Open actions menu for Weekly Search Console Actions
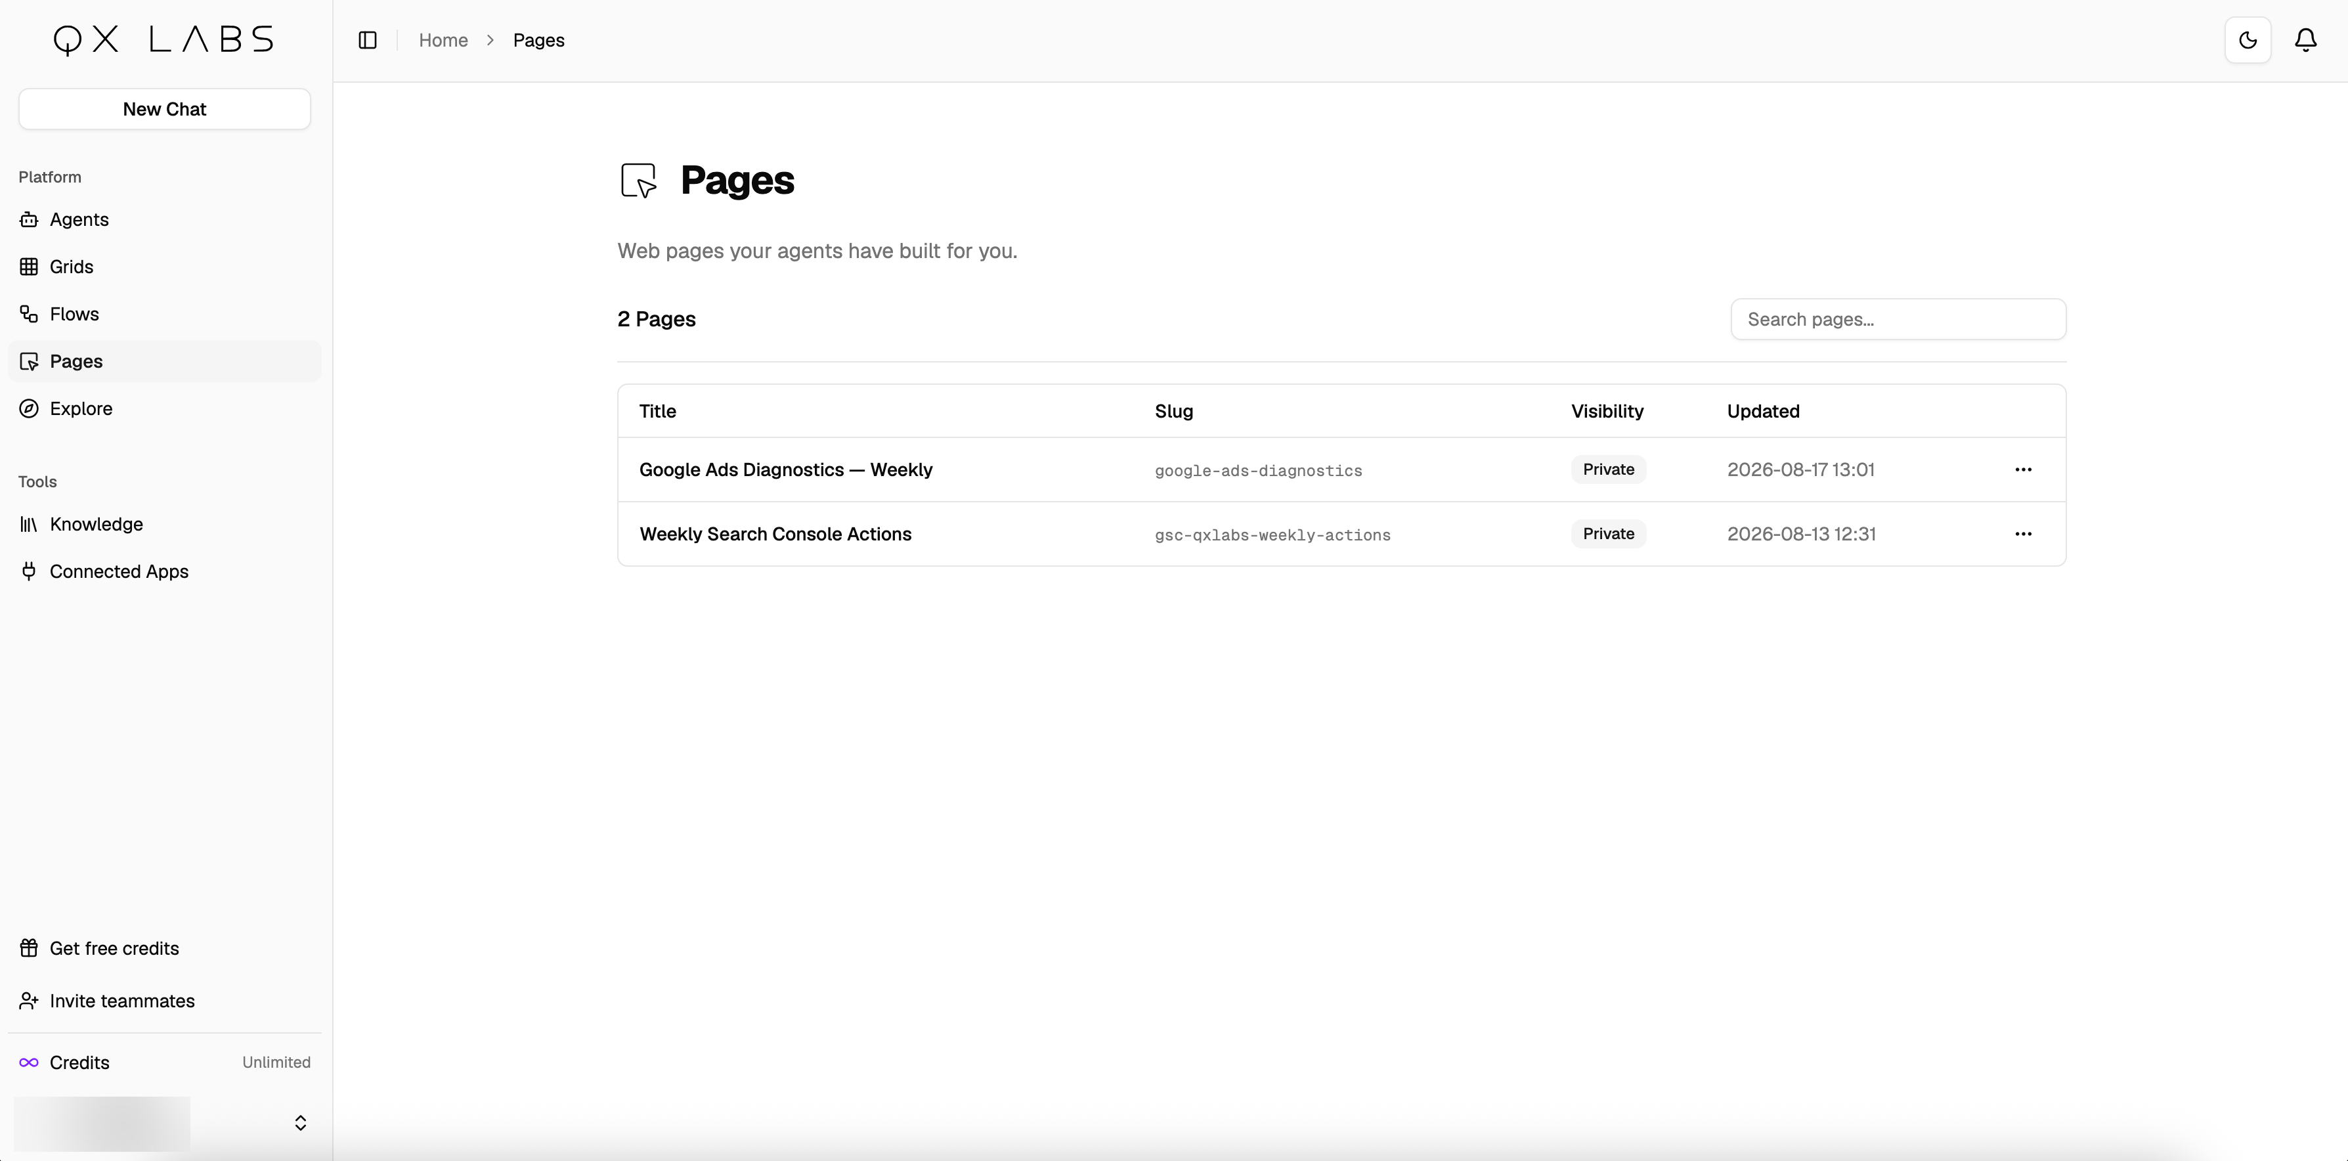This screenshot has height=1161, width=2348. 2022,534
